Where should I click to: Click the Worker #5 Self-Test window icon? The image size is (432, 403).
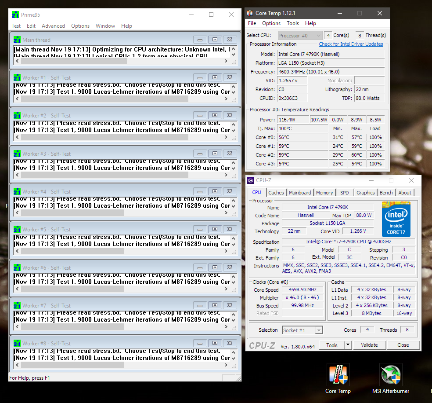click(17, 229)
